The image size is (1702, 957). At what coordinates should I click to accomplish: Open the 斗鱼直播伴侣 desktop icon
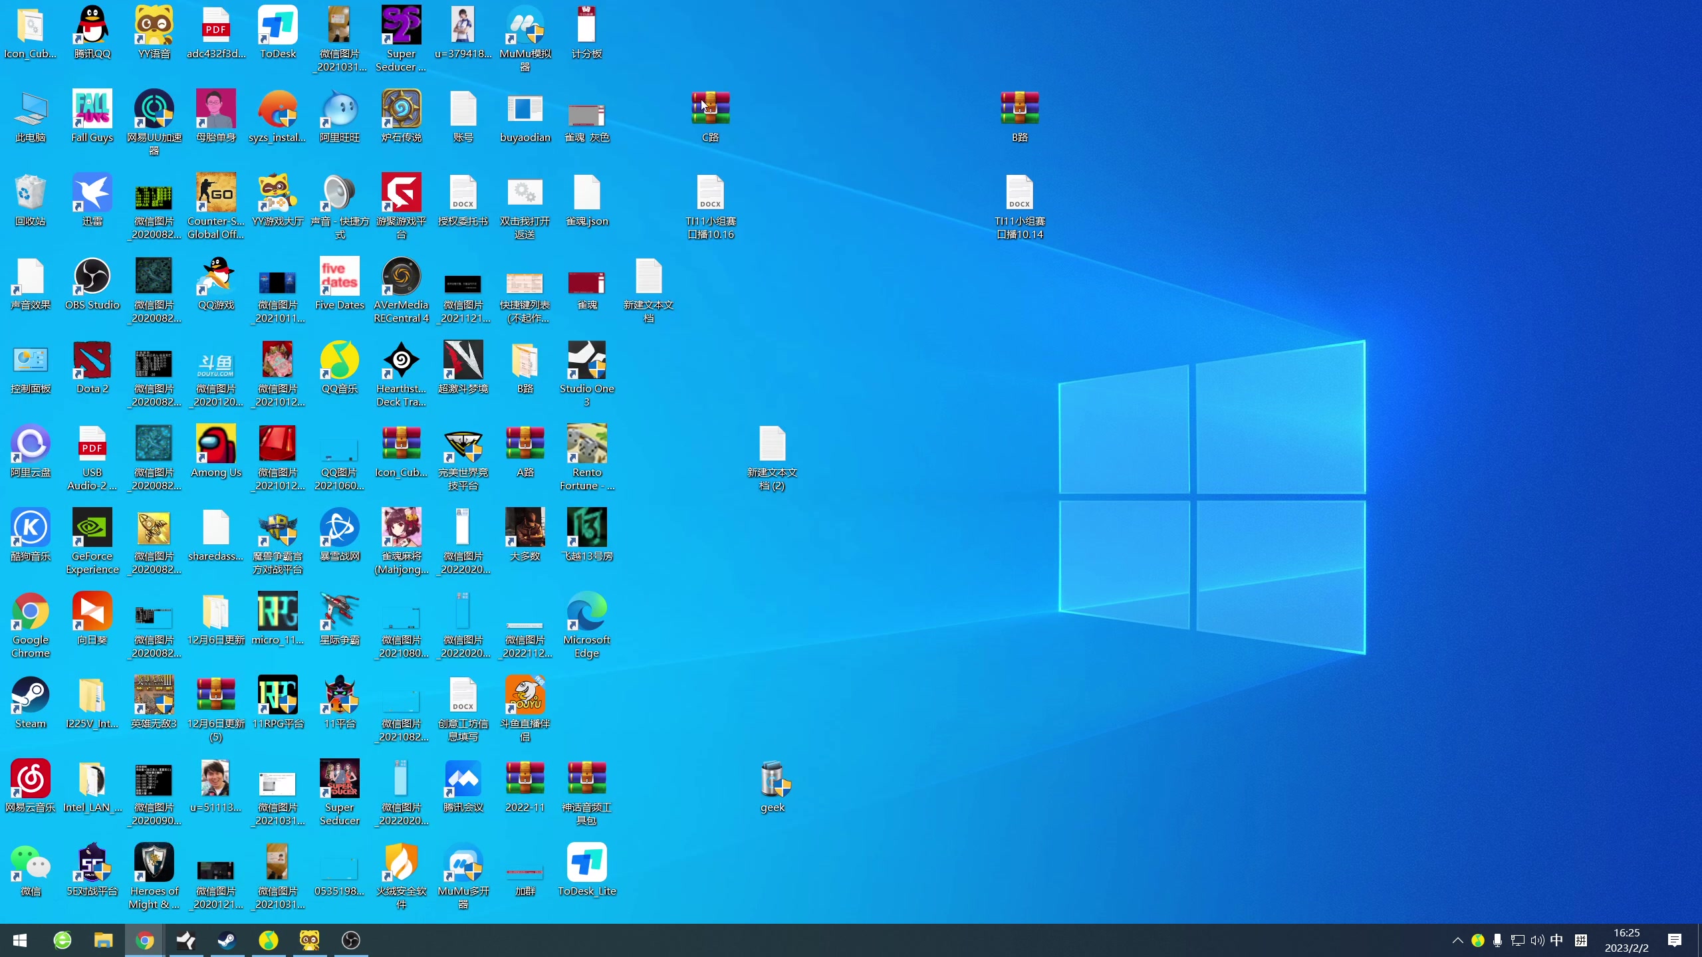pyautogui.click(x=525, y=708)
